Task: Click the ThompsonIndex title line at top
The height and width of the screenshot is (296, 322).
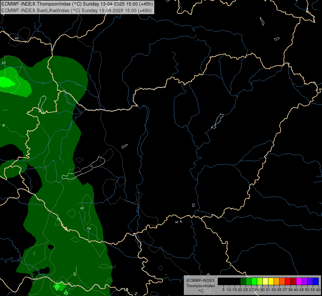Action: [77, 4]
